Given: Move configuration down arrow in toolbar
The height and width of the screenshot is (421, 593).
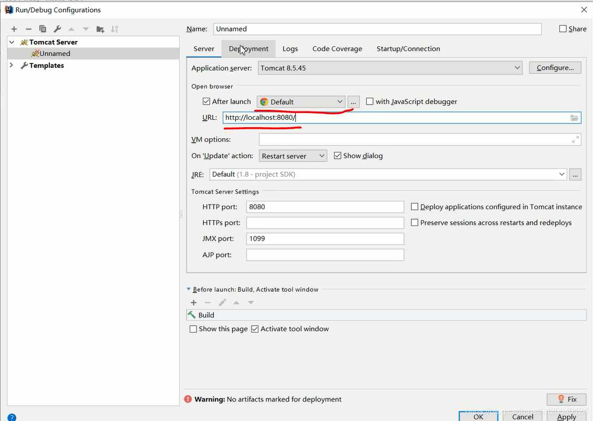Looking at the screenshot, I should (x=86, y=29).
